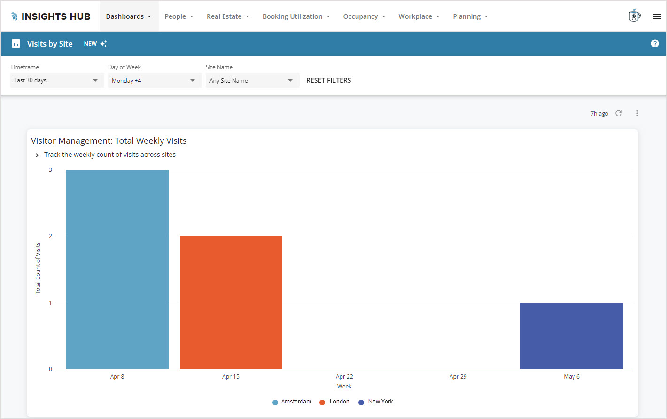The width and height of the screenshot is (667, 419).
Task: Click the 'Apr 29' axis label
Action: coord(458,377)
